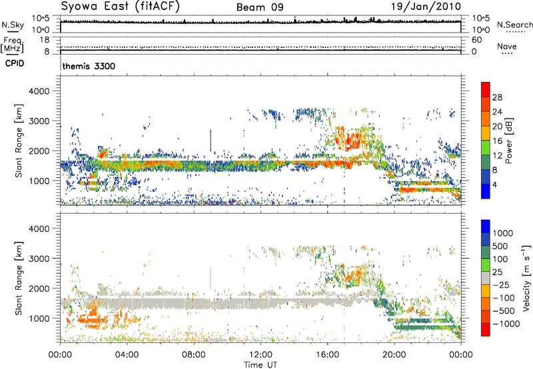The height and width of the screenshot is (369, 533).
Task: Click the 'Slant Range [km]' label of velocity plot
Action: [19, 278]
